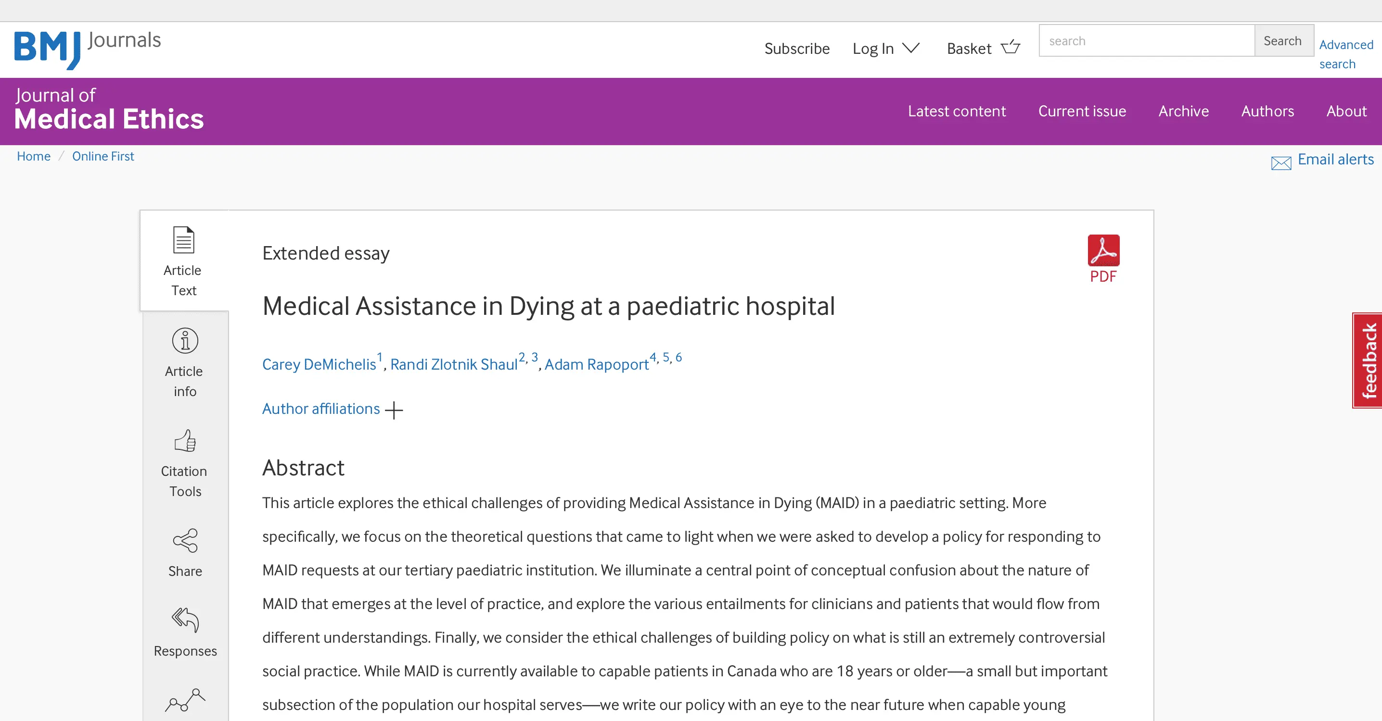Open Latest content menu item
Screen dimensions: 1382x721
[x=957, y=111]
